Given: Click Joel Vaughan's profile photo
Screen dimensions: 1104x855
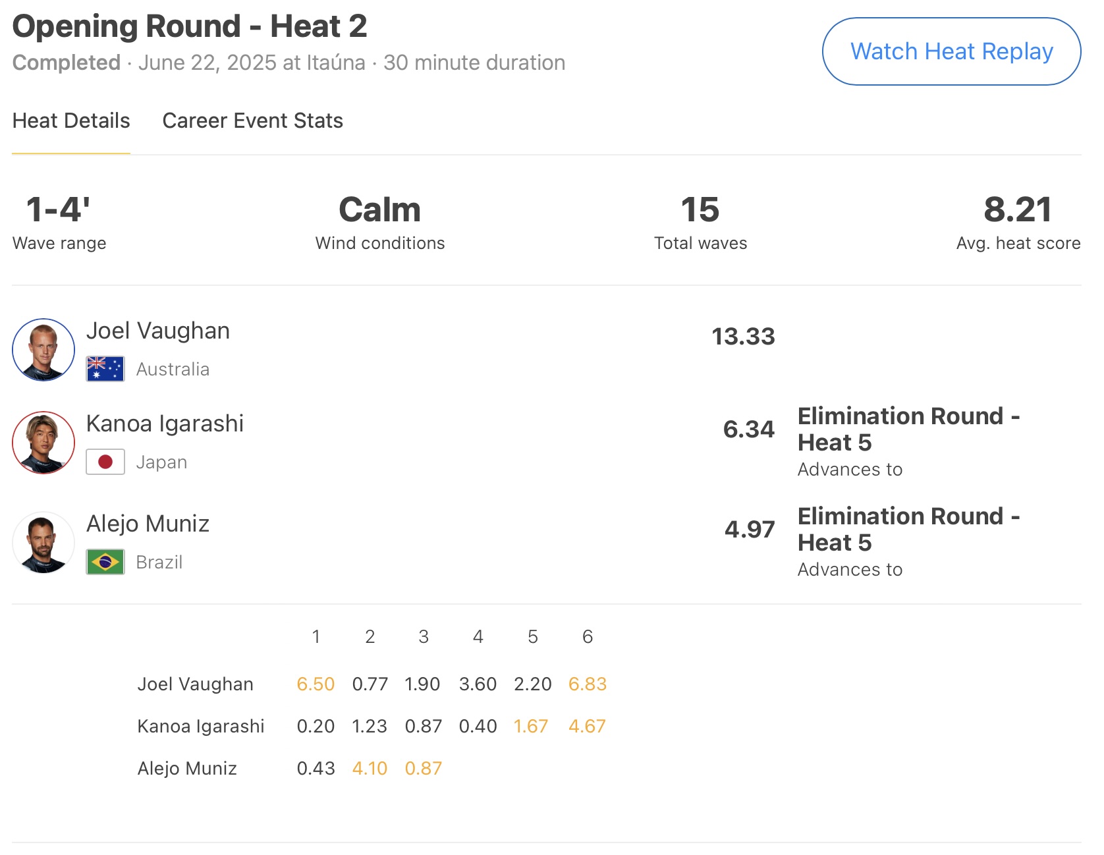Looking at the screenshot, I should point(43,350).
